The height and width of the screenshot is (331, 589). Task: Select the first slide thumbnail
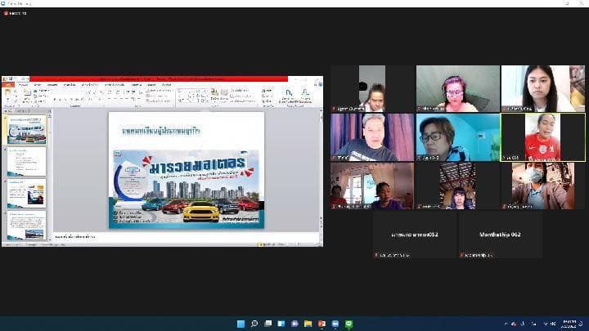coord(27,130)
